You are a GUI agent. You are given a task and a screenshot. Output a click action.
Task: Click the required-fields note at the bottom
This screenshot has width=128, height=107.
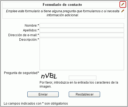click(36, 104)
